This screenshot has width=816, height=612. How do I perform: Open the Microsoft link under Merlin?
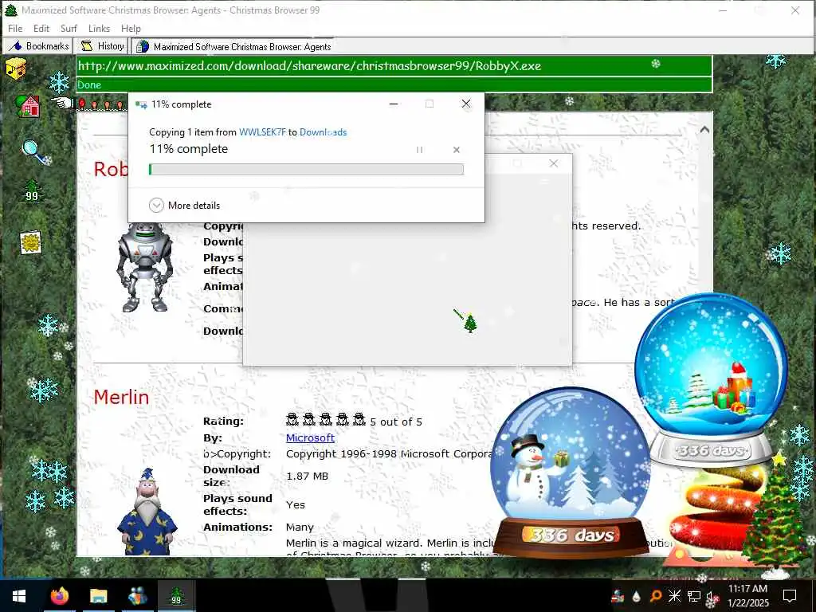(x=310, y=437)
